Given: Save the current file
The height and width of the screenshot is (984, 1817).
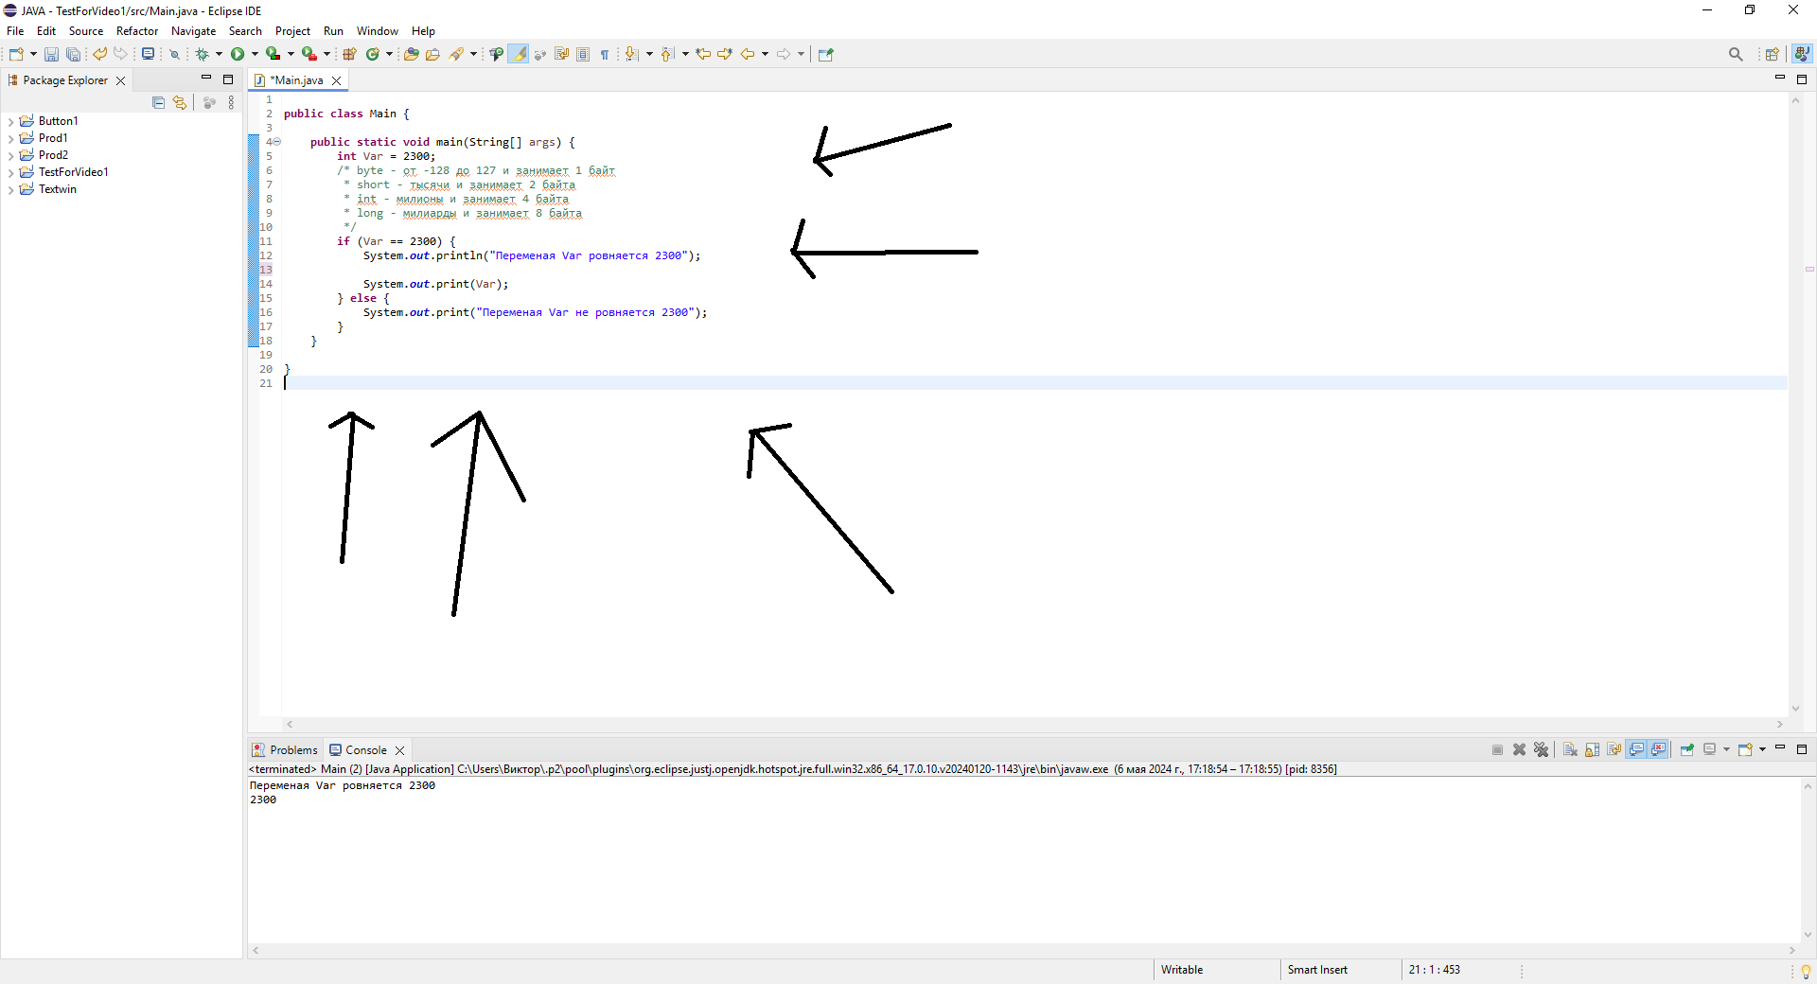Looking at the screenshot, I should coord(52,54).
